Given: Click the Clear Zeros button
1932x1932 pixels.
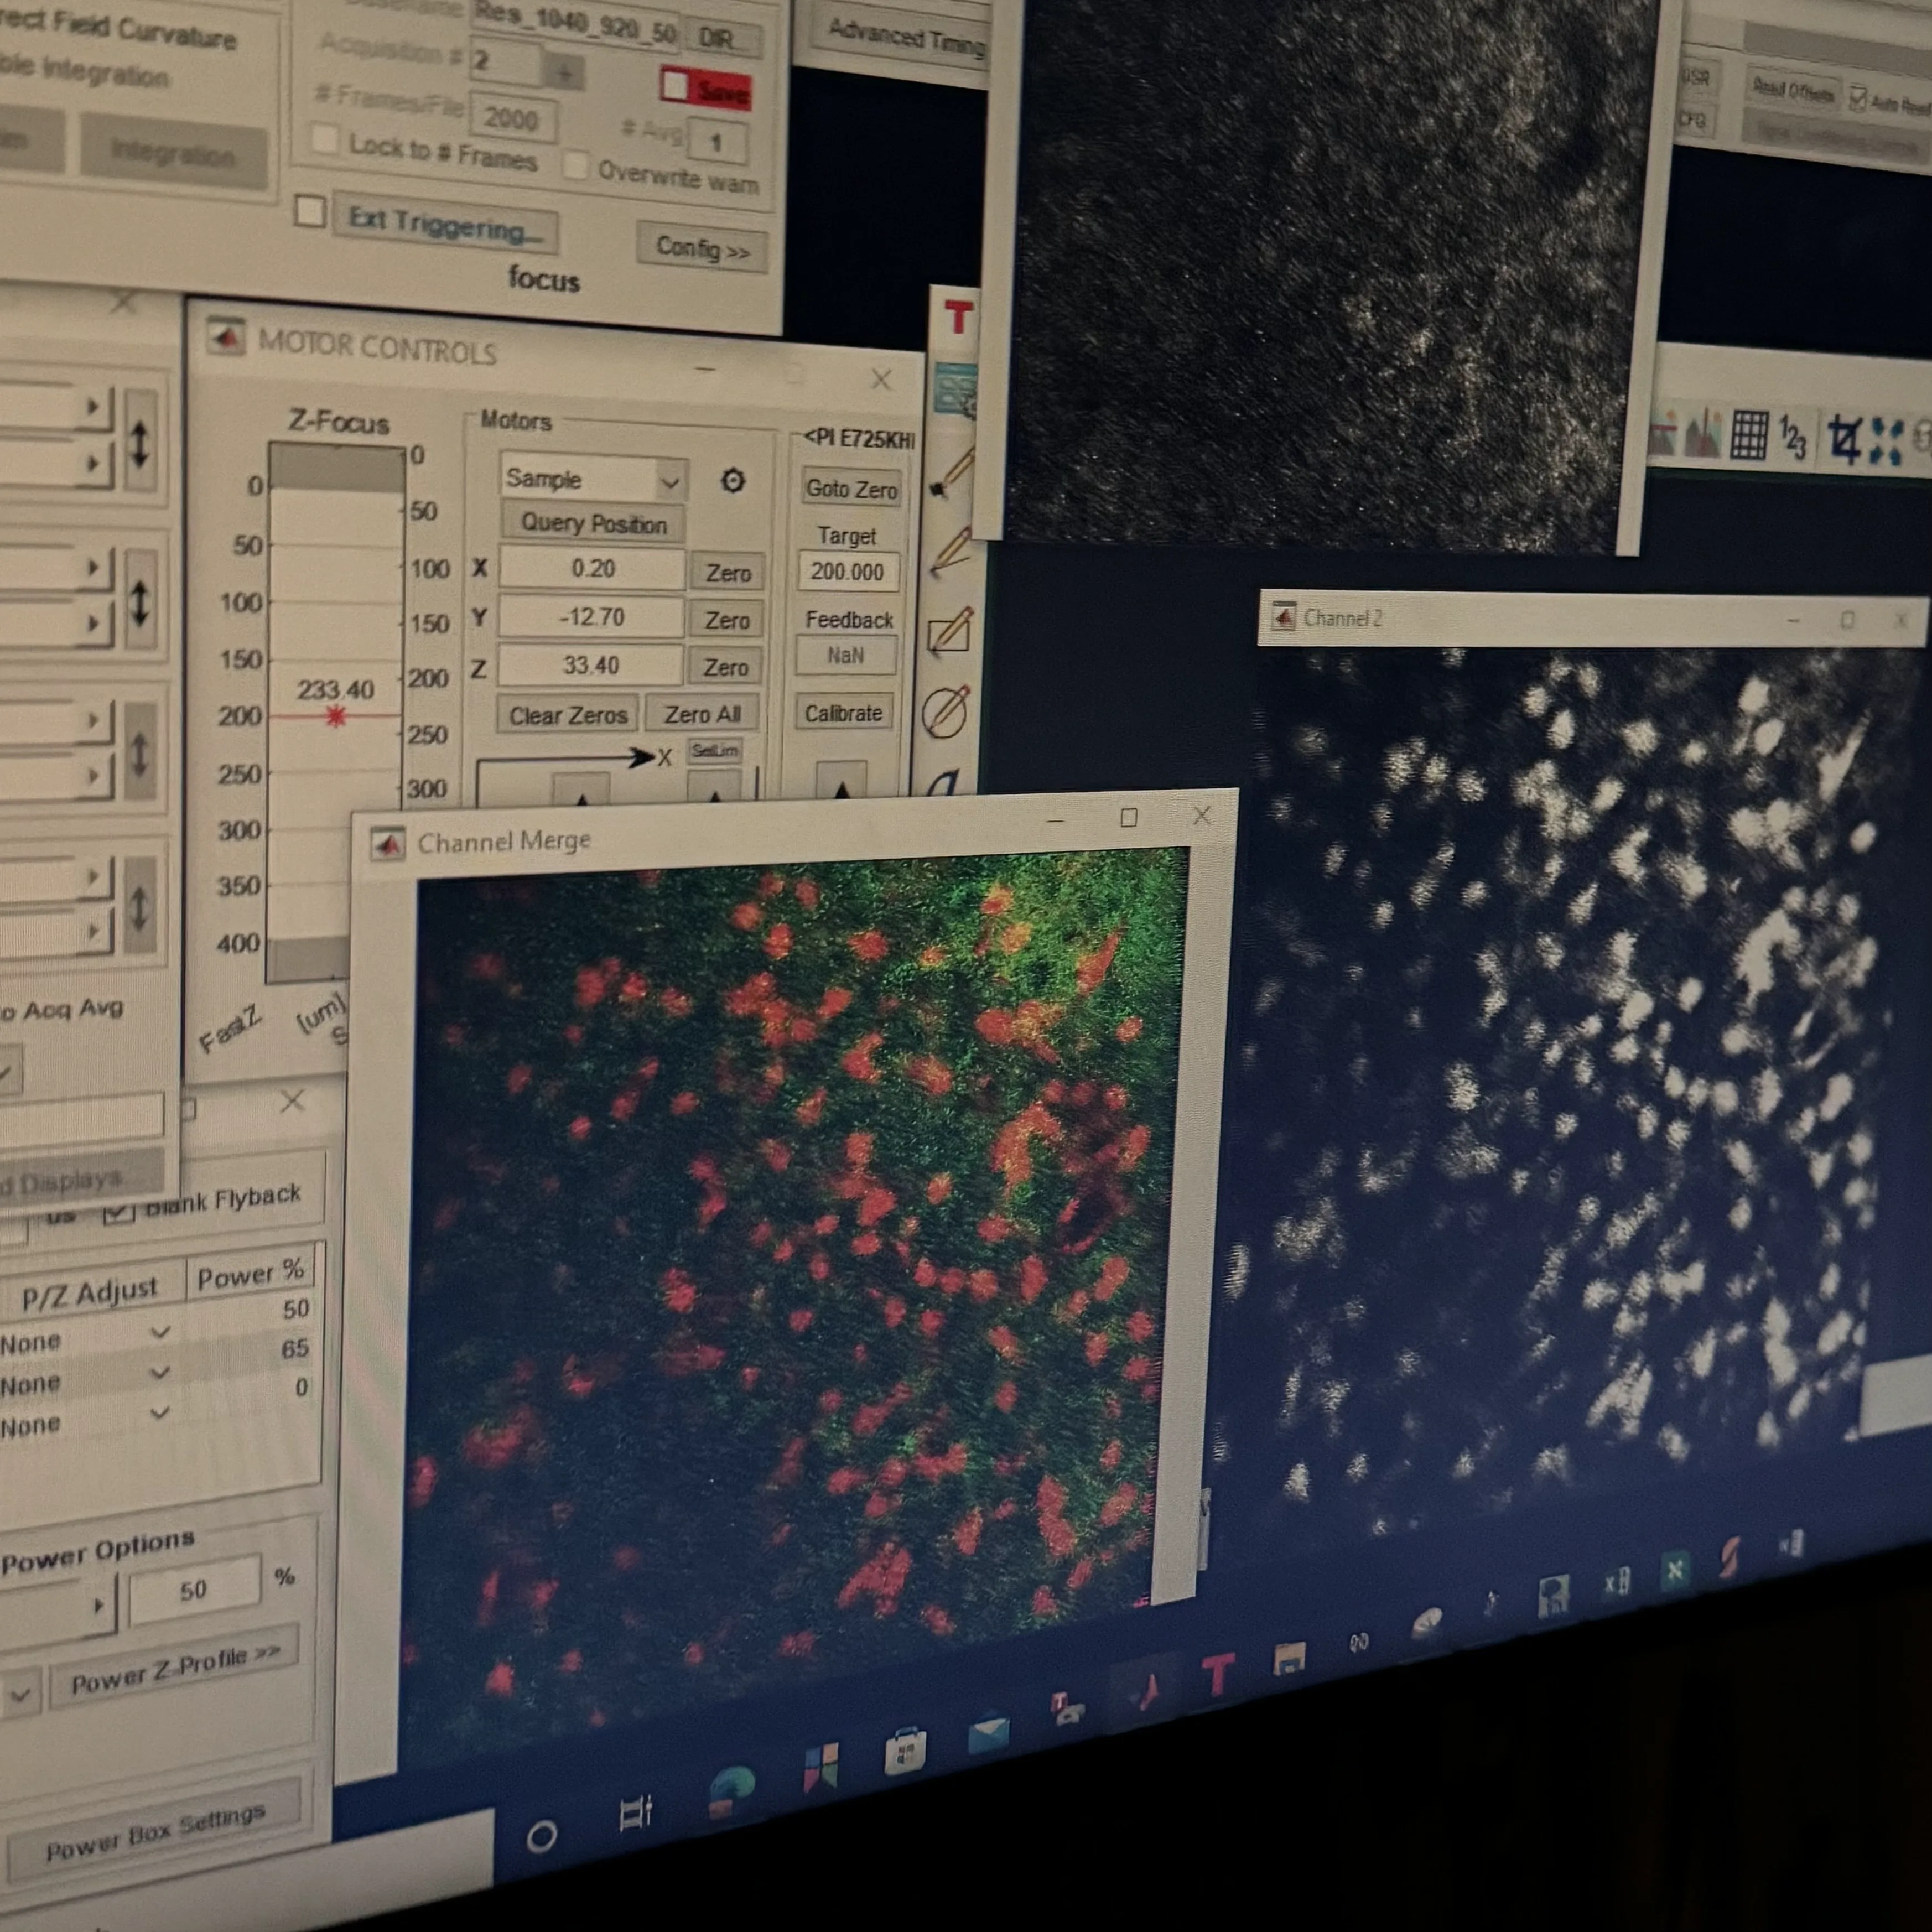Looking at the screenshot, I should point(568,716).
